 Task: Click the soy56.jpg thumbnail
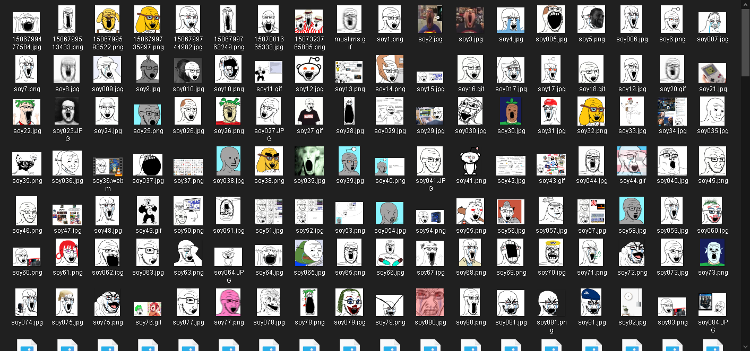point(511,211)
